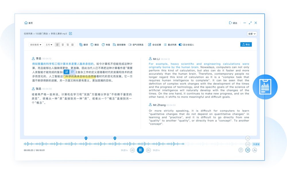Expand the 五号 font size dropdown
Screen dimensions: 287x172
coord(49,45)
